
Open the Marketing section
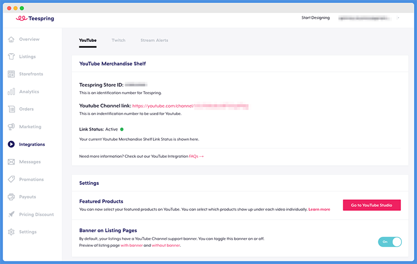30,127
